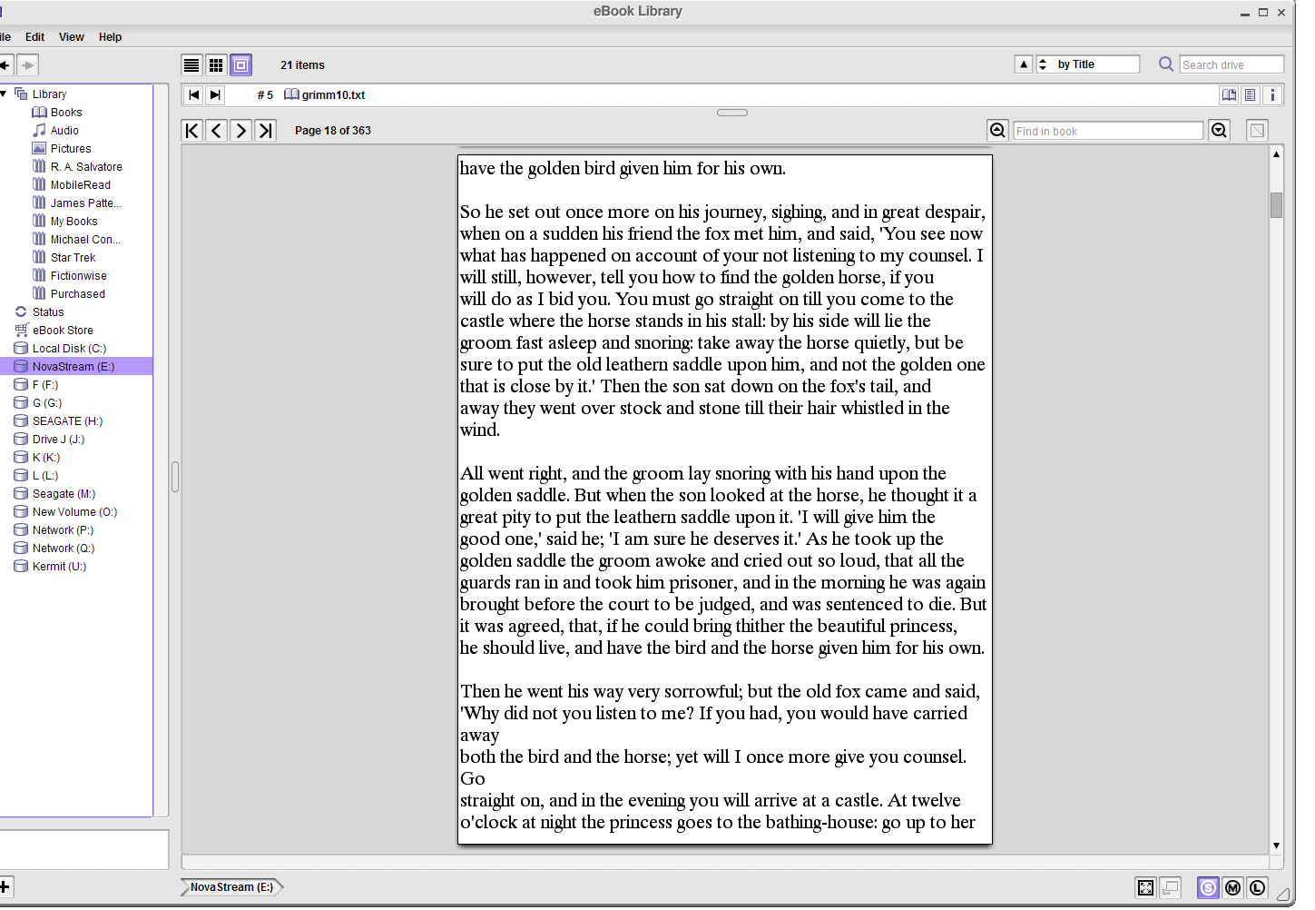Show the open-book page view
This screenshot has height=910, width=1315.
click(1229, 94)
